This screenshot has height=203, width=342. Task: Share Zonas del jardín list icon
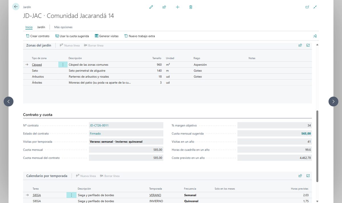(x=300, y=45)
